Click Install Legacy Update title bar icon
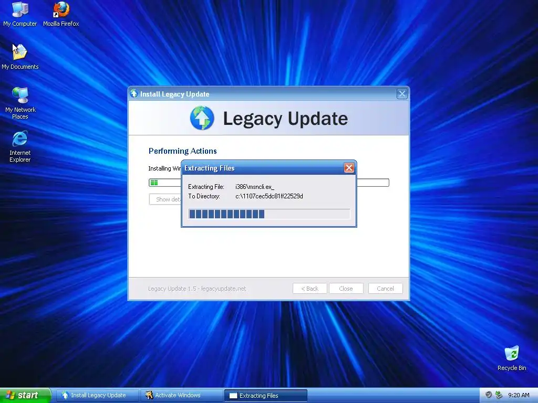 pyautogui.click(x=134, y=93)
